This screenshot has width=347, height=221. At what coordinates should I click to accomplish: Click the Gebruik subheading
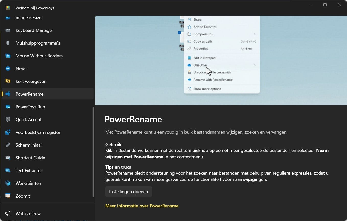pyautogui.click(x=113, y=145)
